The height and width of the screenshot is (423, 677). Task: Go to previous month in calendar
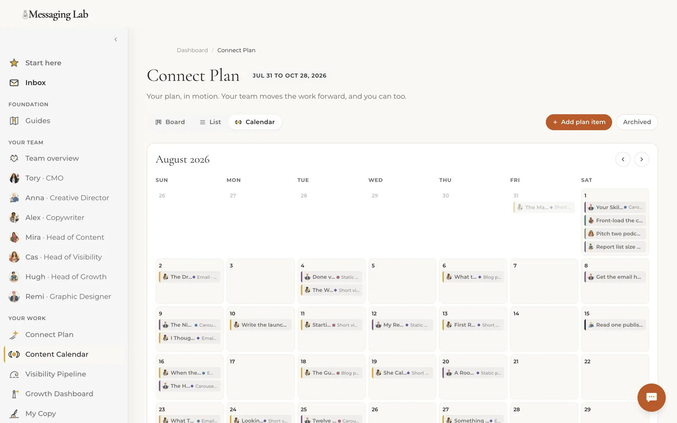click(623, 159)
